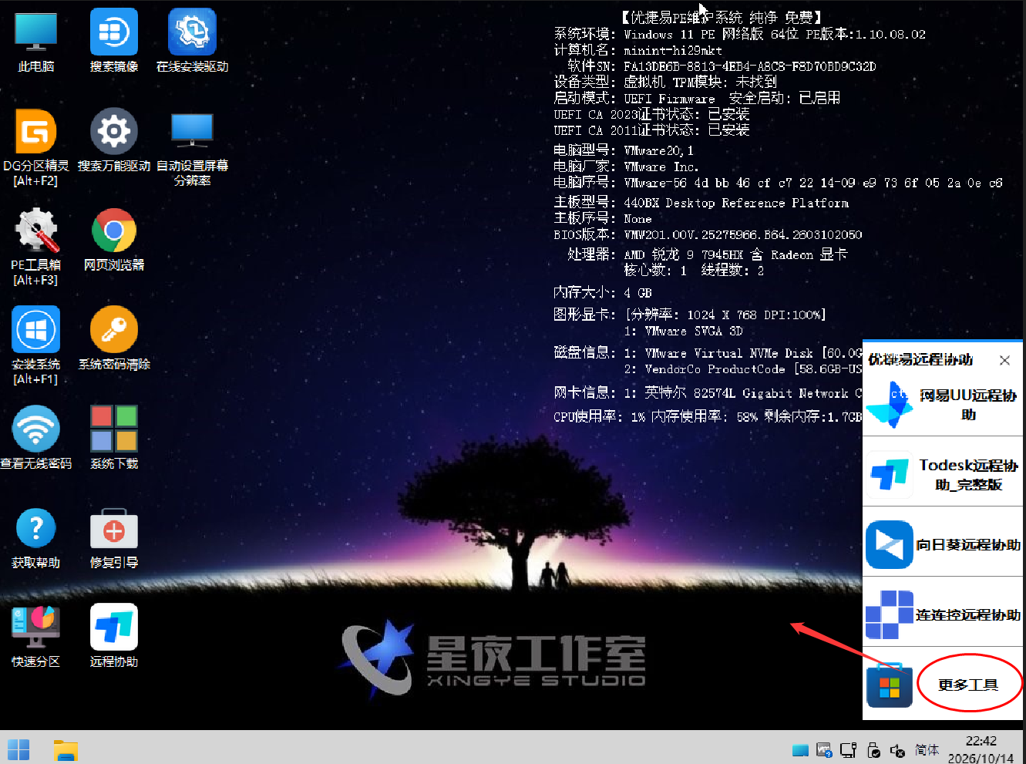Open DG分区精灵 partition tool icon
Image resolution: width=1026 pixels, height=764 pixels.
35,146
